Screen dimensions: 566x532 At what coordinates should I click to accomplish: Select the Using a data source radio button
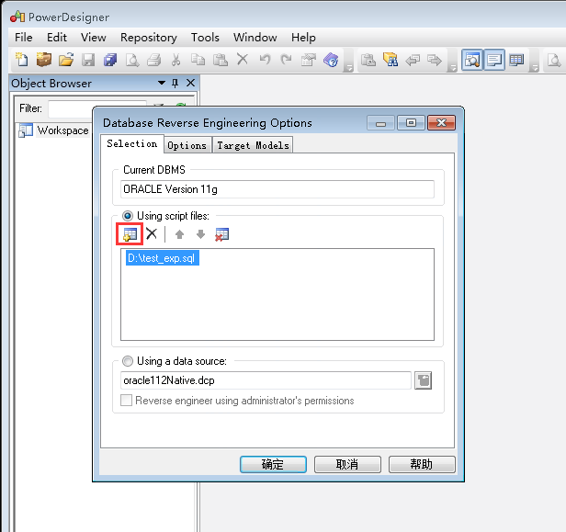click(x=128, y=361)
